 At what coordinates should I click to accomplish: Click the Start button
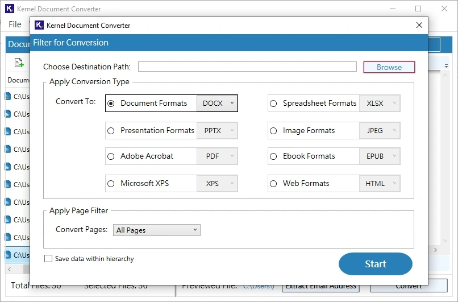376,264
